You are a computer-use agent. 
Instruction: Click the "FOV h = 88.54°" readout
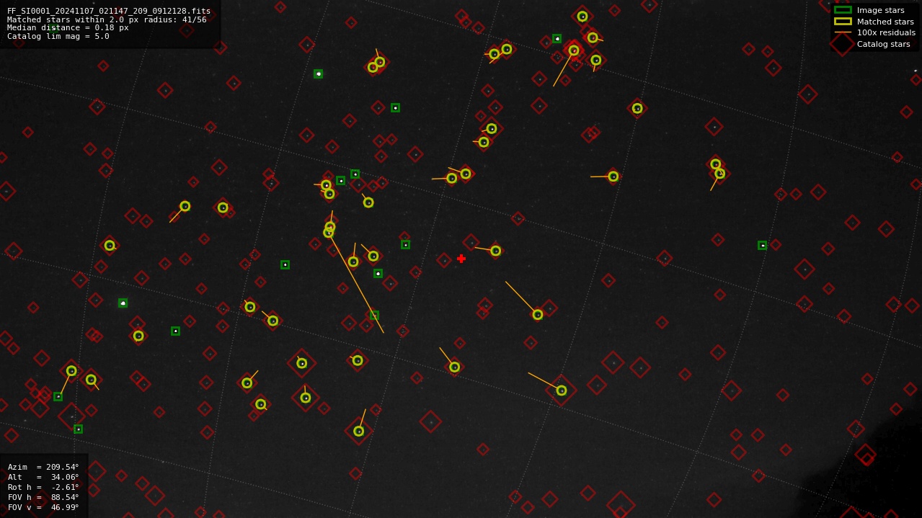(x=43, y=497)
